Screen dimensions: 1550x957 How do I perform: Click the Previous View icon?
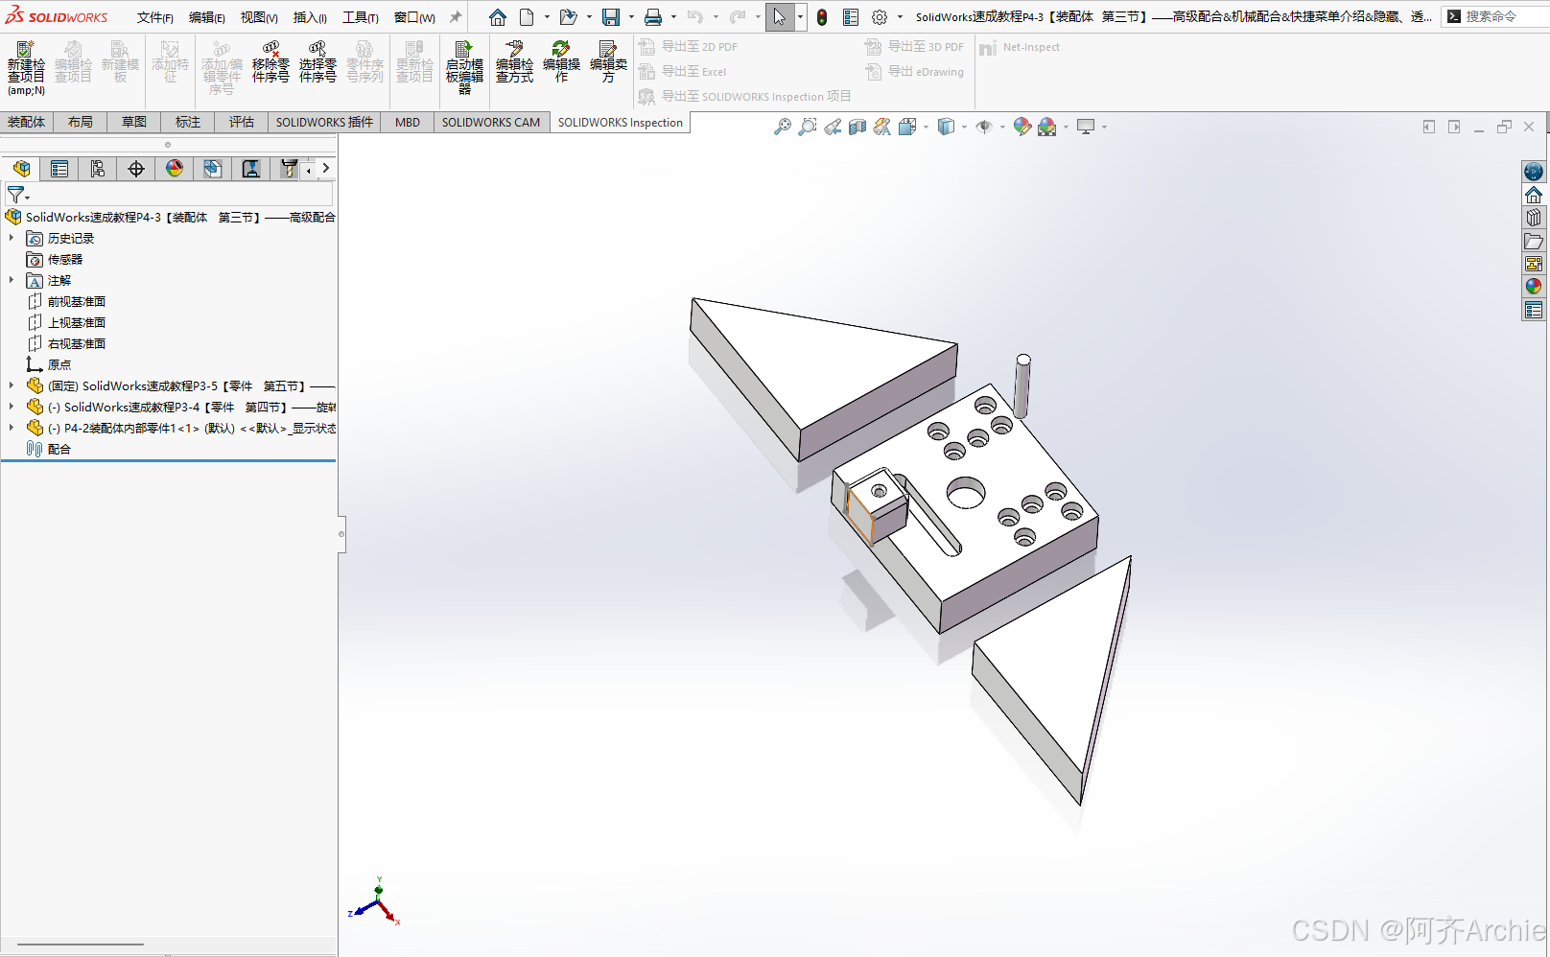[833, 127]
